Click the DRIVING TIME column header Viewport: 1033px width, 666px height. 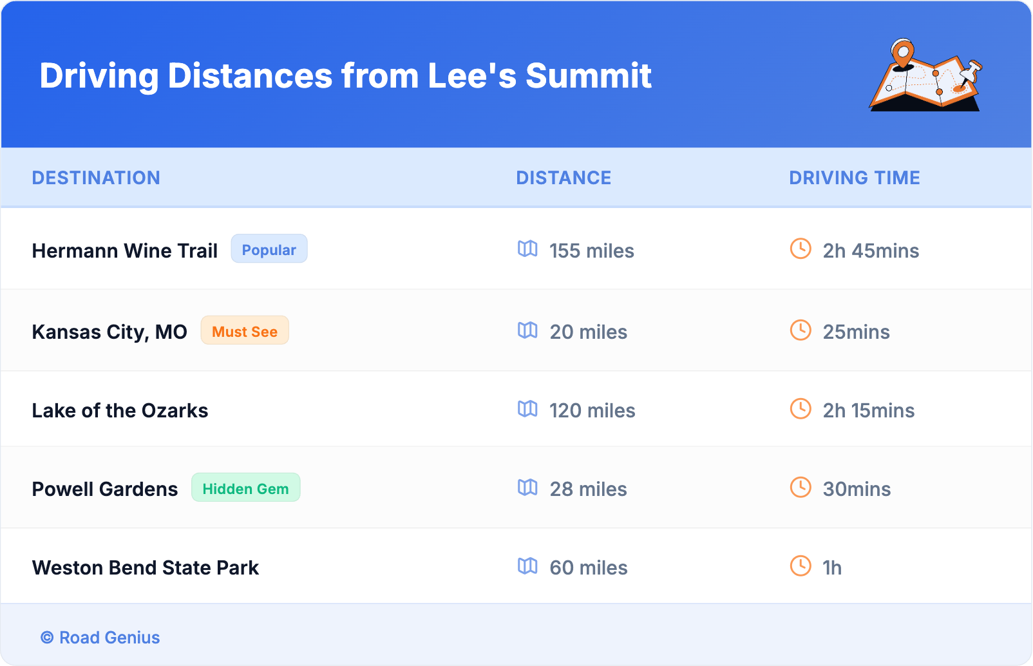click(x=854, y=178)
